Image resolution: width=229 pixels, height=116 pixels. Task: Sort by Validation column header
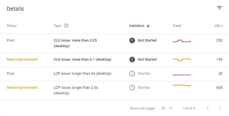[137, 26]
